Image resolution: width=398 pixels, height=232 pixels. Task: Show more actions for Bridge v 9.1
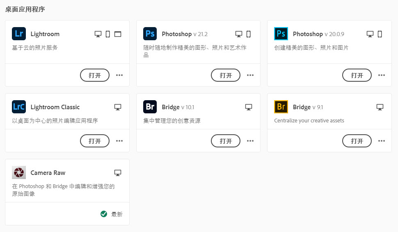[x=382, y=141]
